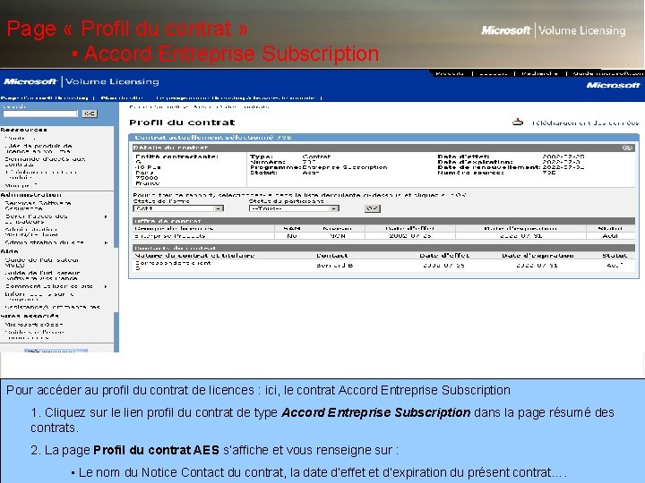
Task: Click the Niveau column header
Action: [338, 228]
